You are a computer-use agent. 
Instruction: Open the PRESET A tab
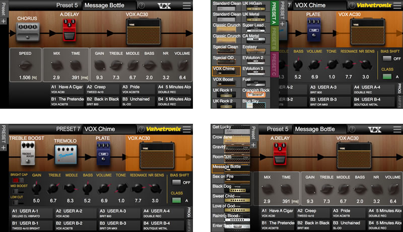(274, 13)
